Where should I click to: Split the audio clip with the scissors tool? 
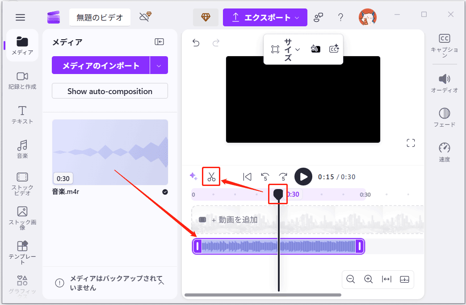pyautogui.click(x=210, y=177)
